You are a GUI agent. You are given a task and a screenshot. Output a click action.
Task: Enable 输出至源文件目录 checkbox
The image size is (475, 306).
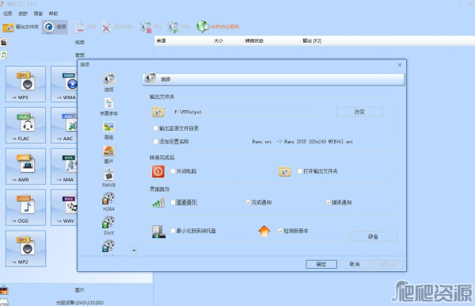point(156,128)
